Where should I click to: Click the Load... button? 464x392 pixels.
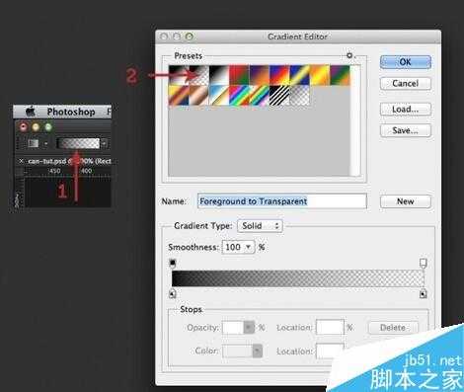[406, 109]
